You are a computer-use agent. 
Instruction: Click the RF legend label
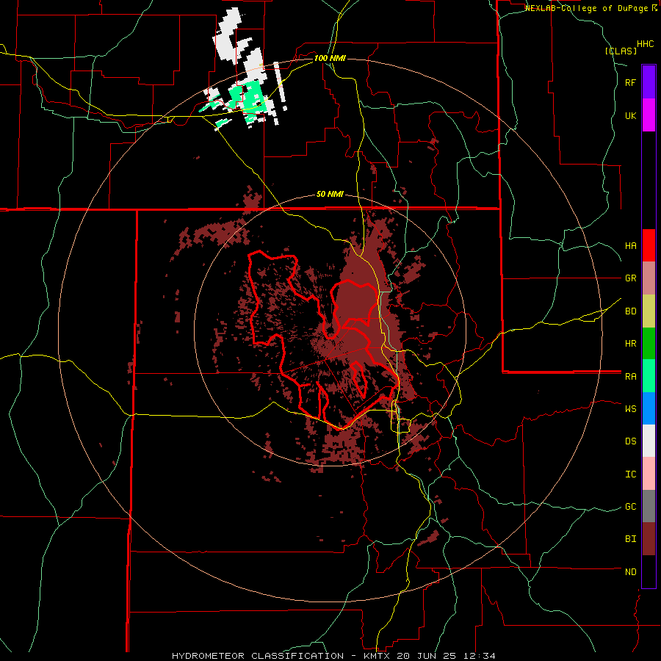click(631, 83)
